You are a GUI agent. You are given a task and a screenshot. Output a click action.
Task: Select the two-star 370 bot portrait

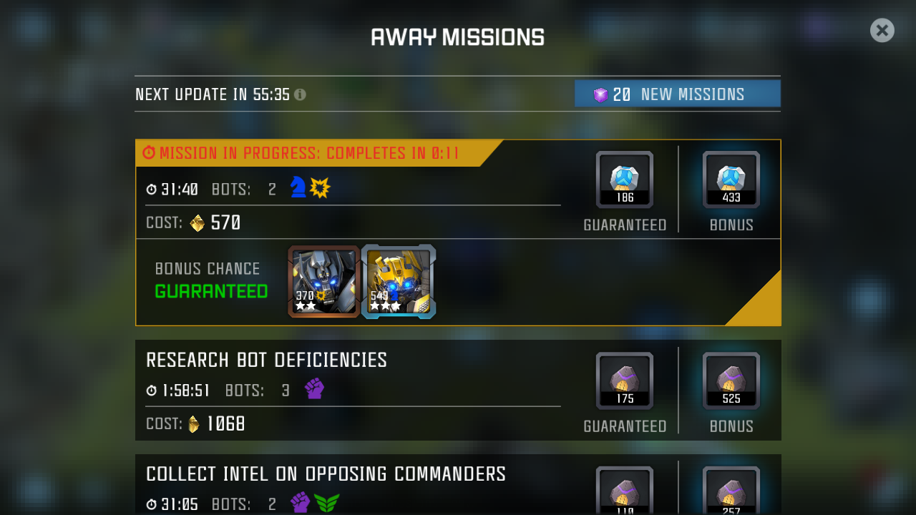click(x=323, y=282)
